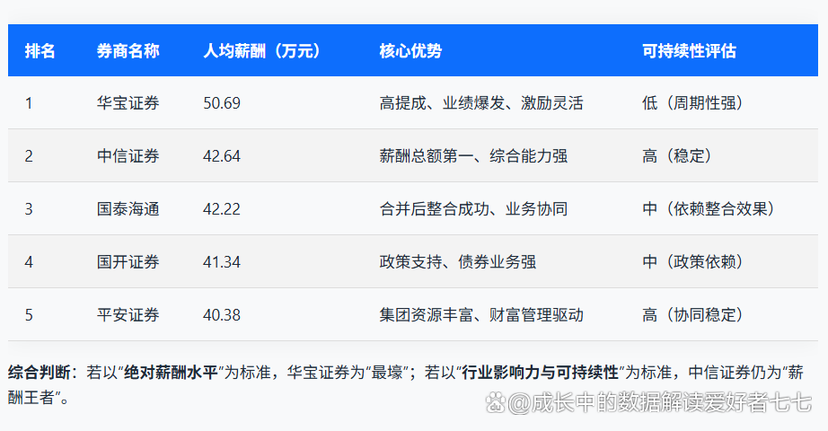Click the bold 综合判断 label
Viewport: 828px width, 431px height.
(38, 372)
